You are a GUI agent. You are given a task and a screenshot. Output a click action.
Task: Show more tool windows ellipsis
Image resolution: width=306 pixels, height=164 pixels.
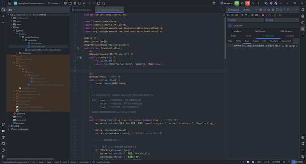click(x=3, y=23)
